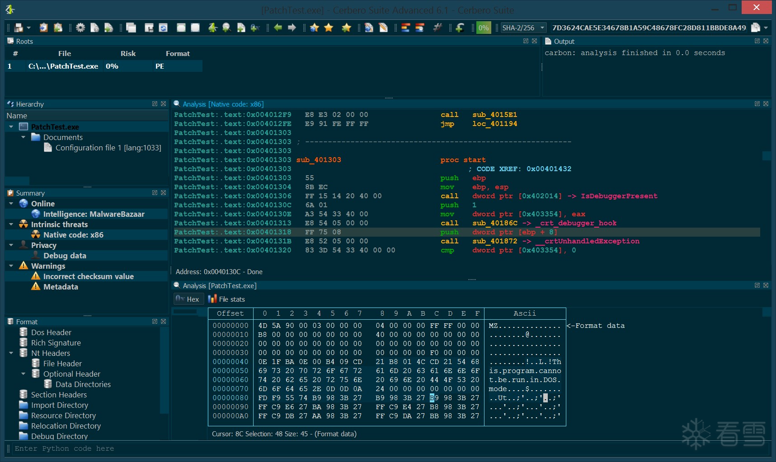Toggle floating for the Output panel
Viewport: 776px width, 462px height.
click(757, 41)
